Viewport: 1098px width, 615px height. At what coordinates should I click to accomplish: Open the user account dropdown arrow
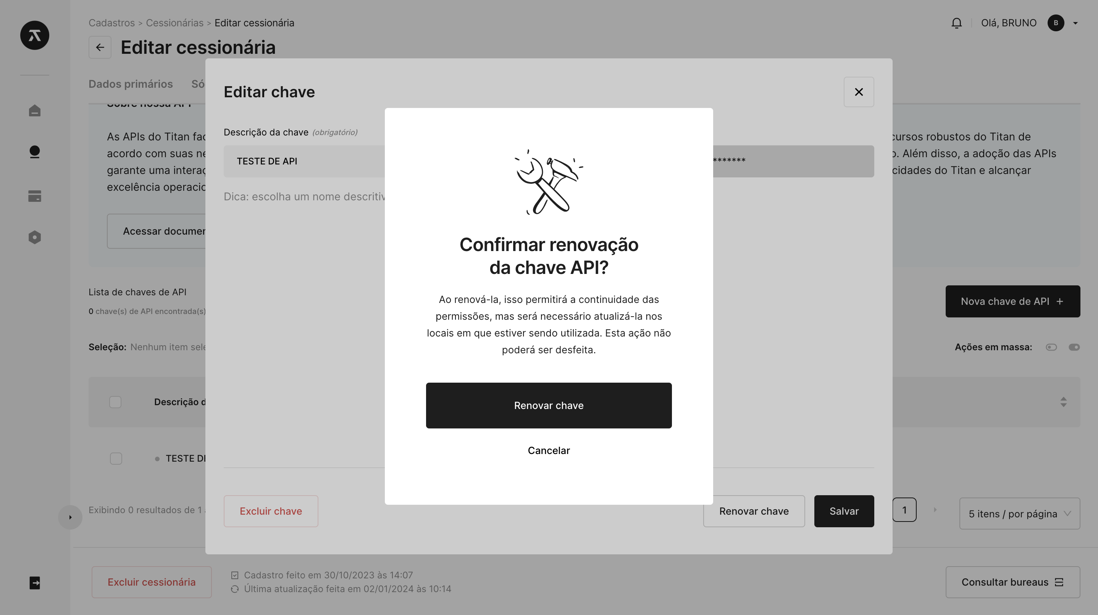click(1075, 23)
